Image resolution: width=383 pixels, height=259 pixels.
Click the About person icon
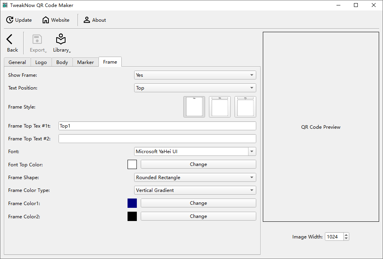pos(87,20)
